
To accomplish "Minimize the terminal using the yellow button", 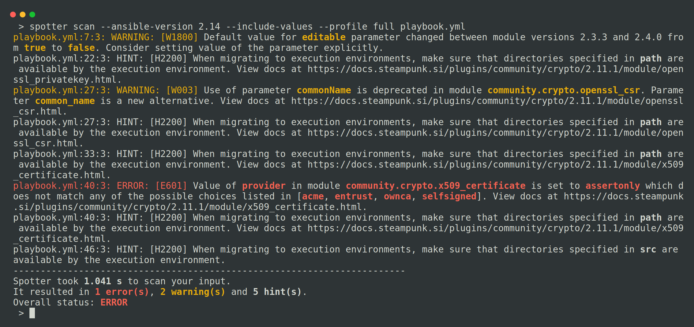I will (23, 14).
